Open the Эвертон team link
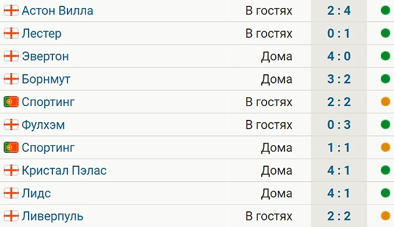Screen dimensions: 394x227 (45, 56)
